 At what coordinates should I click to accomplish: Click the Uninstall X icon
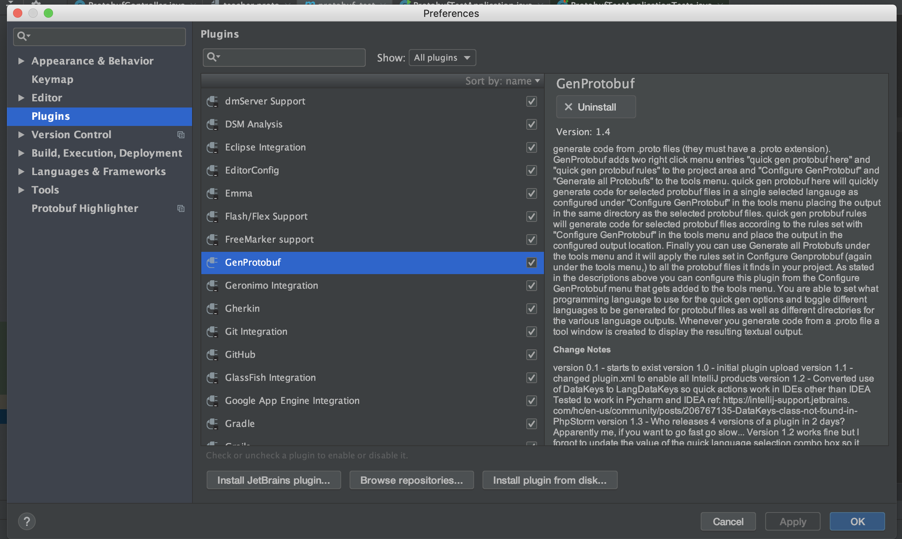[569, 107]
